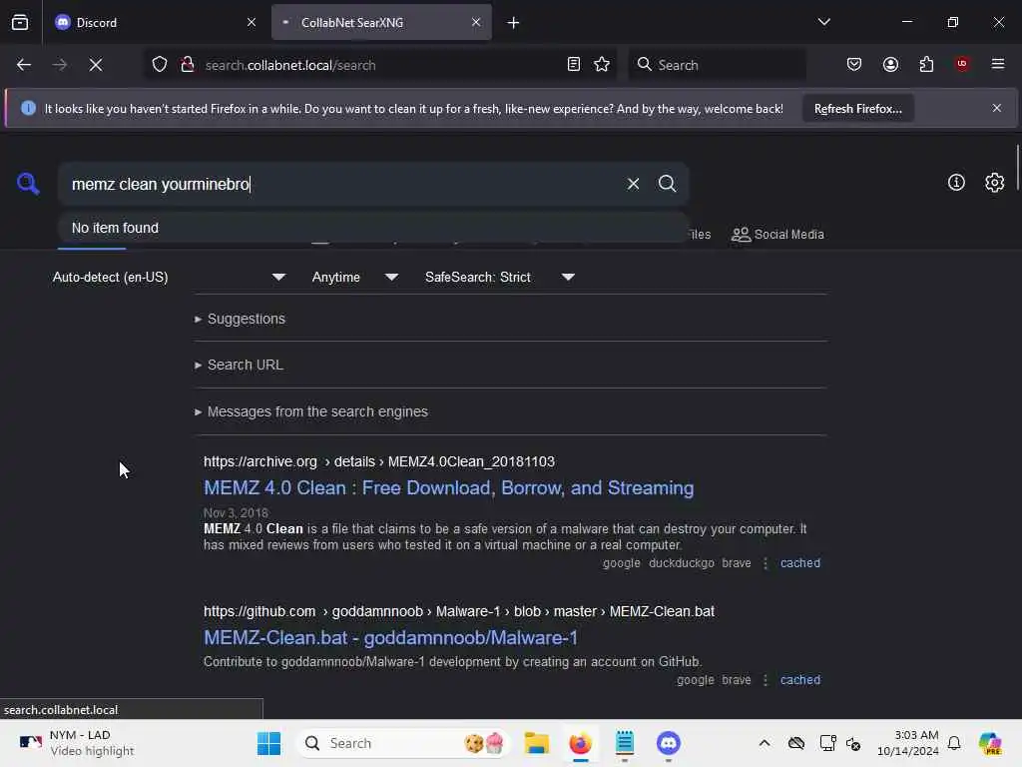This screenshot has height=767, width=1022.
Task: Open the Social Media category
Action: click(x=777, y=234)
